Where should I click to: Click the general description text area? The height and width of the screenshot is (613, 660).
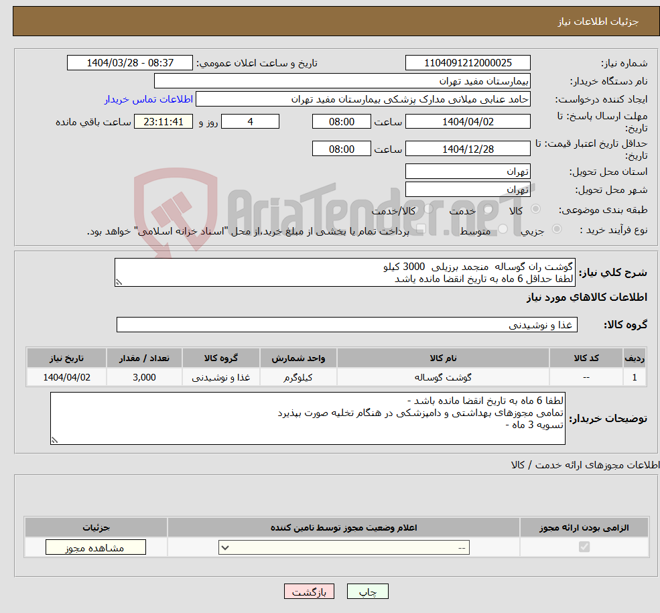point(344,272)
